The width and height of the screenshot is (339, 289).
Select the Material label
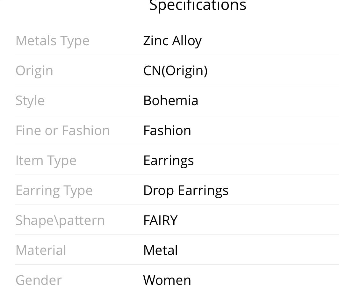point(41,250)
